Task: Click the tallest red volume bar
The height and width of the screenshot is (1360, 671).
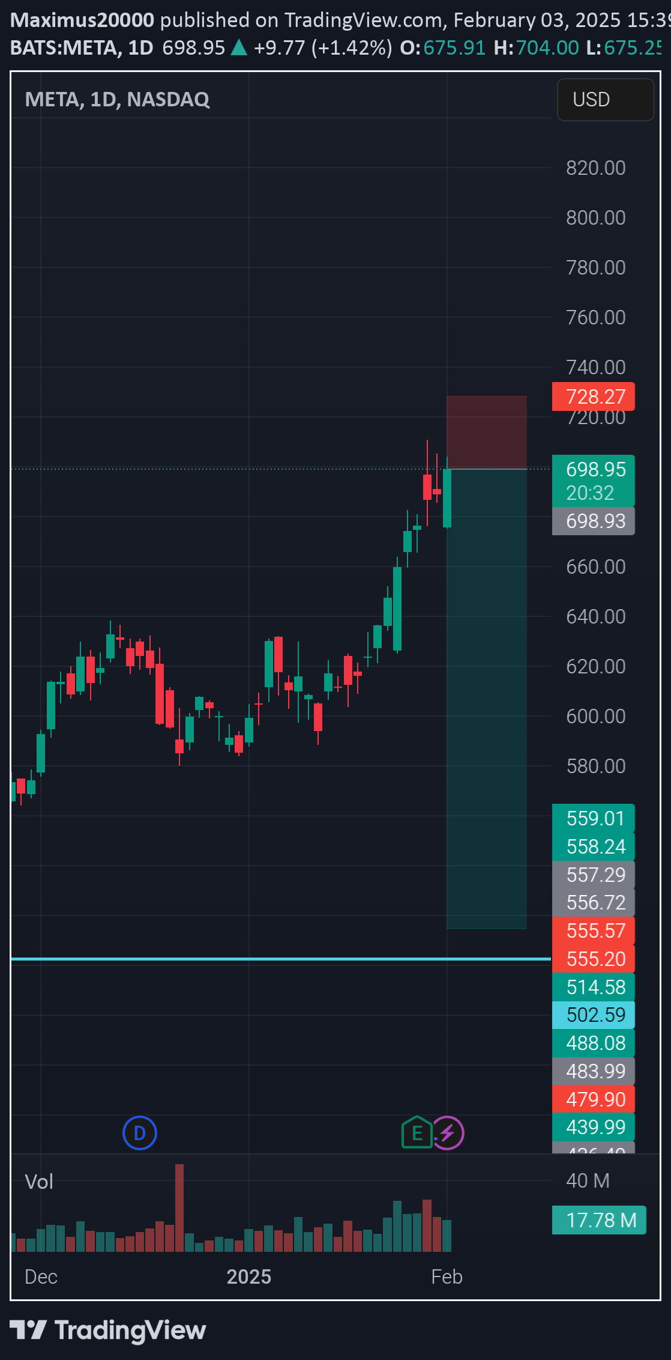Action: (179, 1207)
